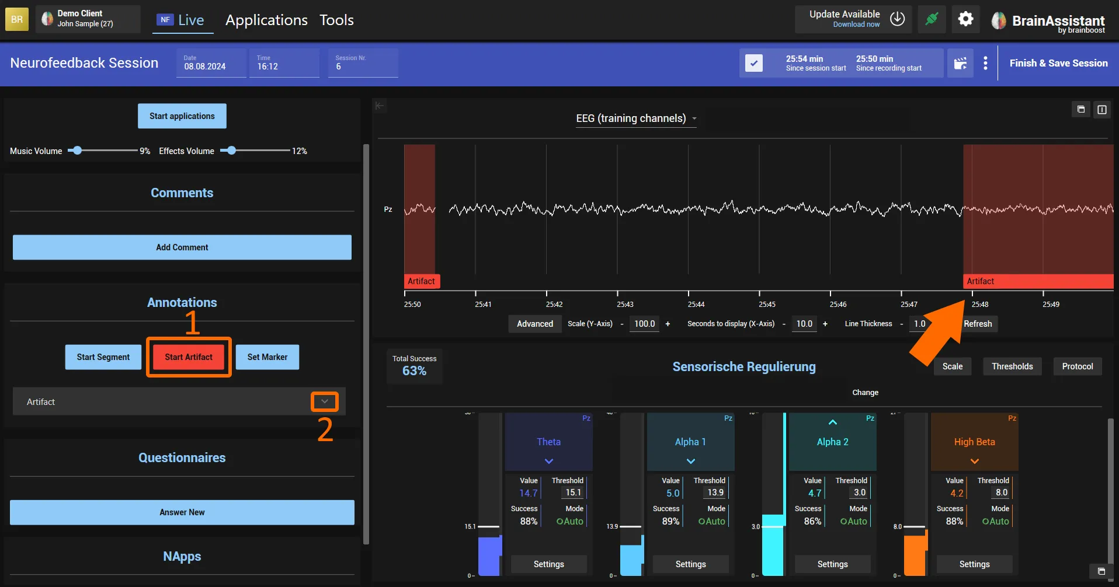Expand the Artifact annotation type dropdown
Image resolution: width=1119 pixels, height=587 pixels.
coord(325,401)
